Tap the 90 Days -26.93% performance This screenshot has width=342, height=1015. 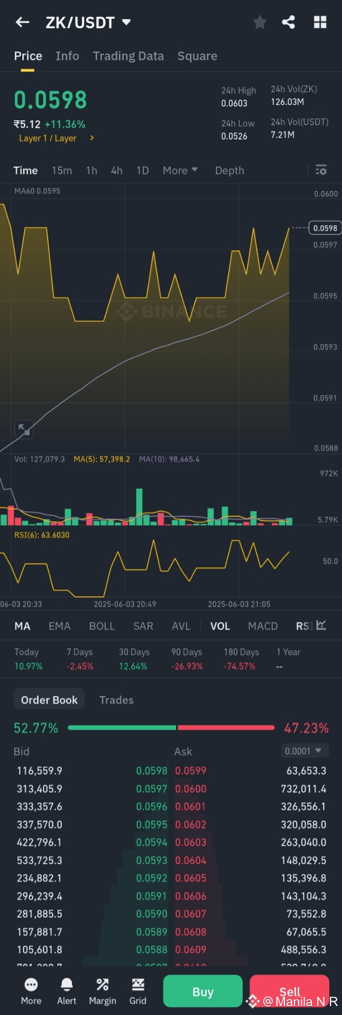click(x=187, y=659)
